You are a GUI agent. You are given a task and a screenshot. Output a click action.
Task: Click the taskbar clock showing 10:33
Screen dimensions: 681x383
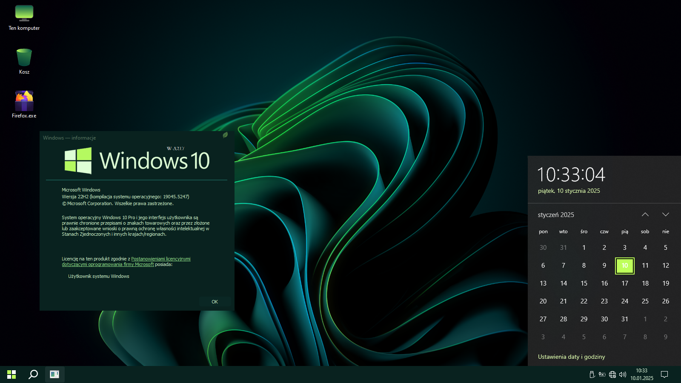(642, 374)
